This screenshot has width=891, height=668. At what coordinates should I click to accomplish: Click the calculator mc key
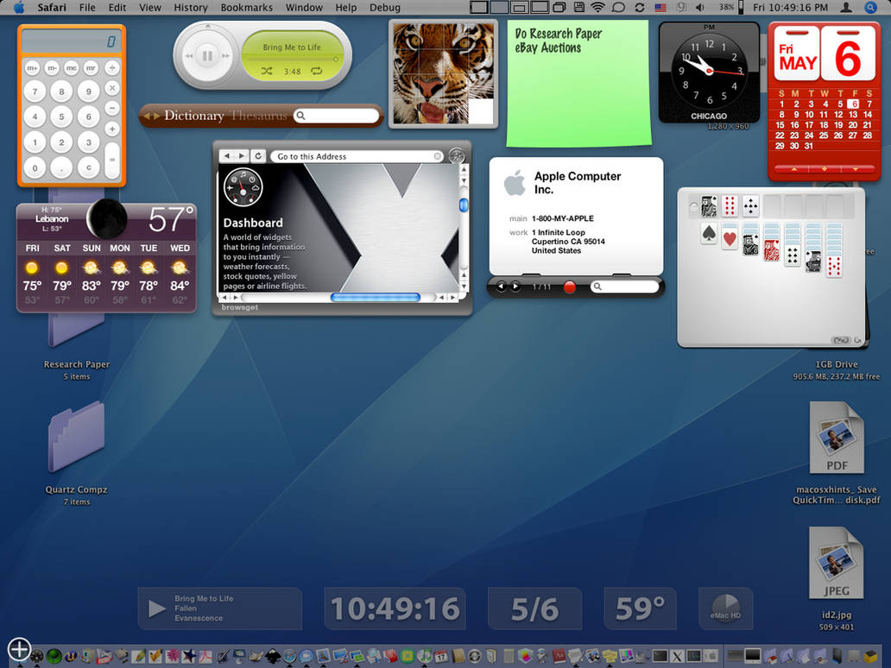[71, 68]
